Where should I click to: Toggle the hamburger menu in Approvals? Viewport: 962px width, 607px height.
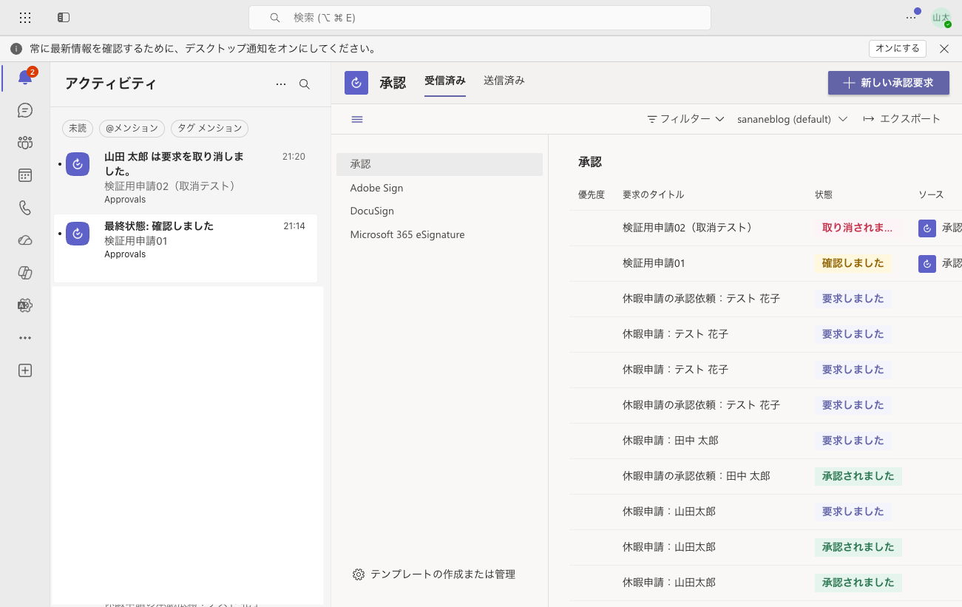[357, 119]
